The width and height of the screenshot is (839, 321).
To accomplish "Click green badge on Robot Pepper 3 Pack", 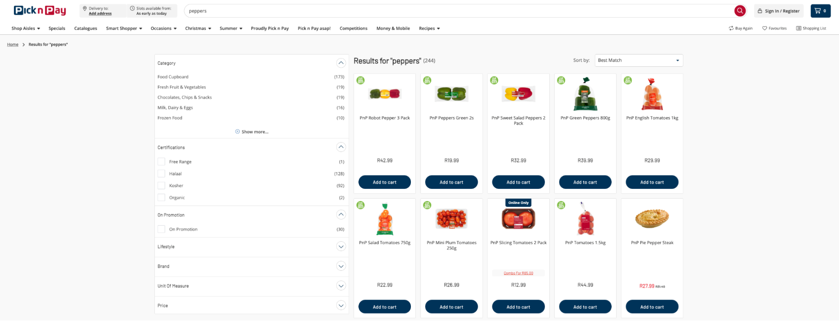I will pos(361,80).
